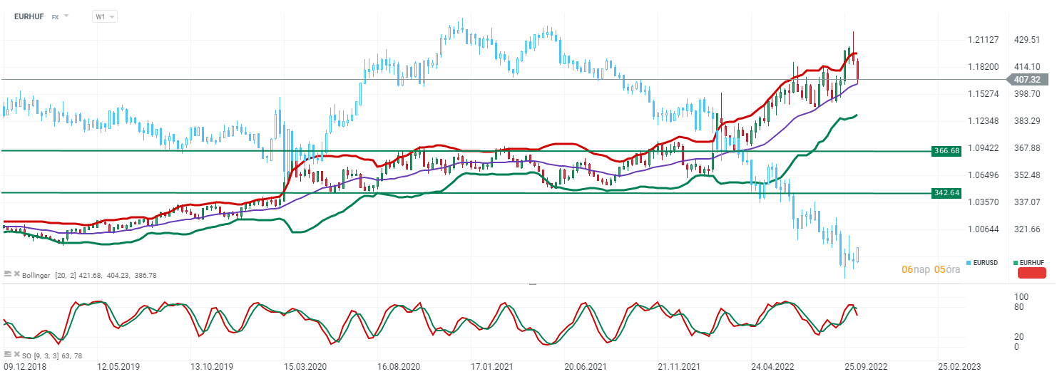The width and height of the screenshot is (1057, 379).
Task: Open the W1 timeframe dropdown
Action: (104, 16)
